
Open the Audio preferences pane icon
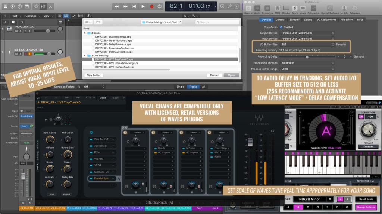coord(257,9)
